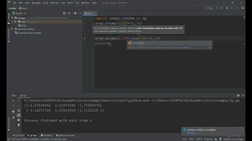Click the info icon in update notification
This screenshot has height=141, width=252.
pyautogui.click(x=185, y=130)
